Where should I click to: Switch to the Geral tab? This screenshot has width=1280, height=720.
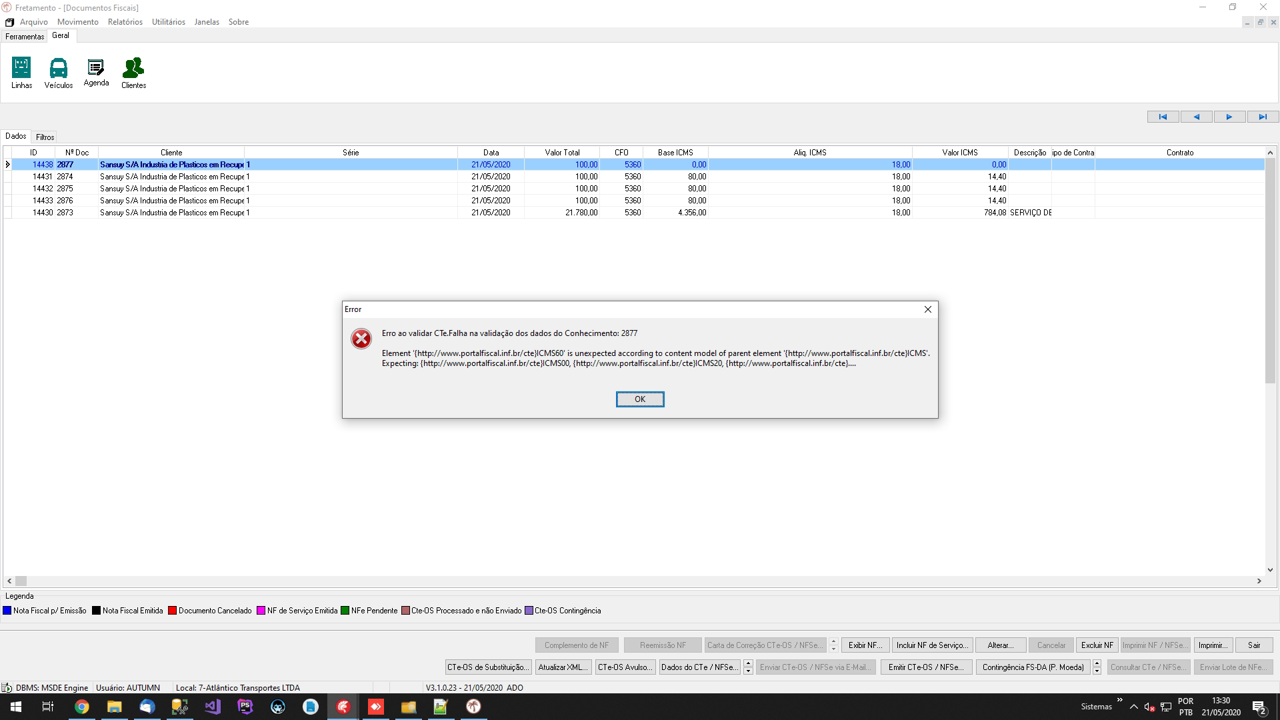pyautogui.click(x=61, y=35)
